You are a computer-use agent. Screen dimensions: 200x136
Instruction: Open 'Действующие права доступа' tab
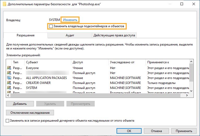pyautogui.click(x=114, y=35)
